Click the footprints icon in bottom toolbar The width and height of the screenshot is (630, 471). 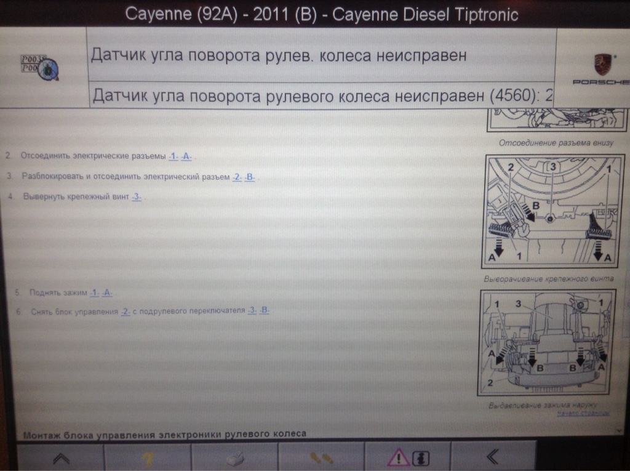pos(322,458)
